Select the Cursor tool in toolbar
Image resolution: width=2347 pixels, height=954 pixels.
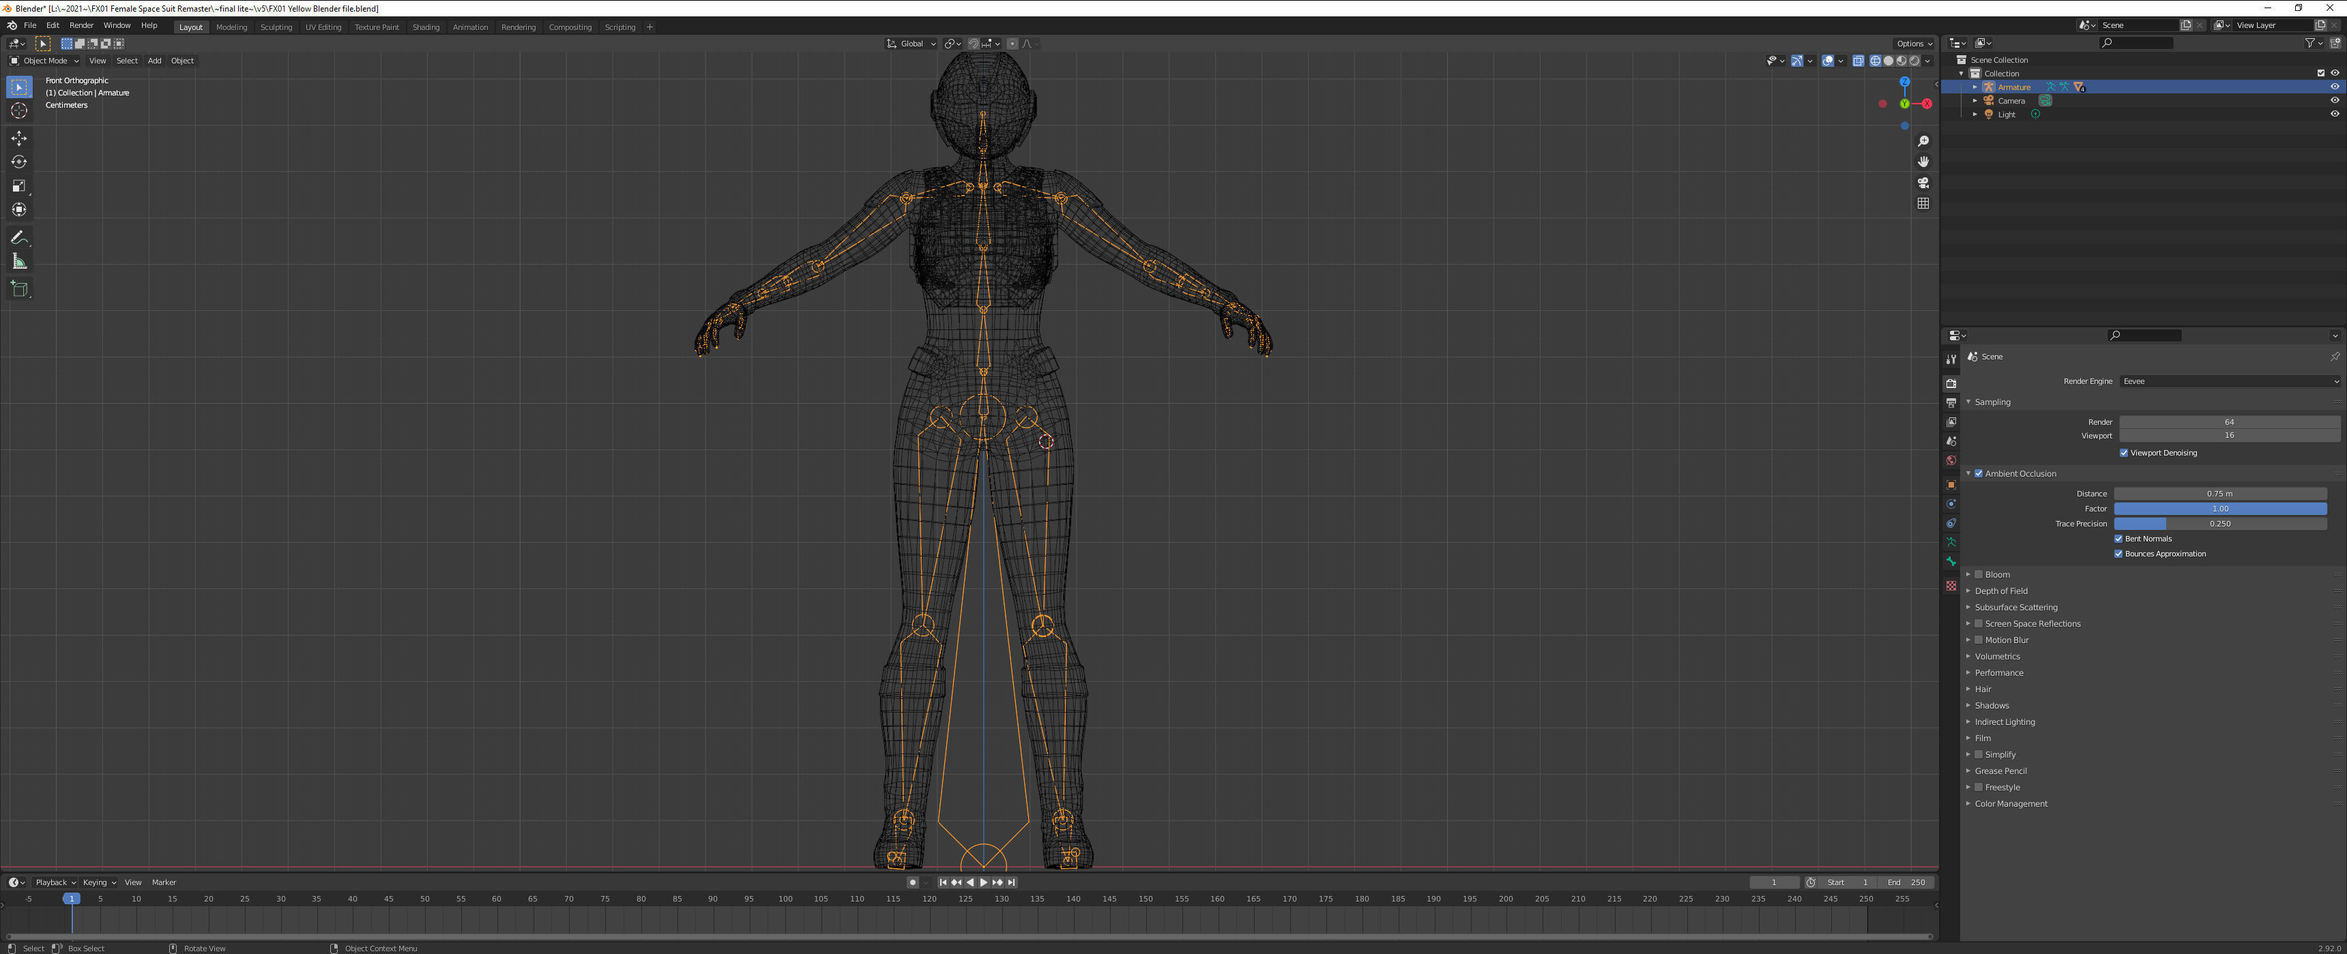click(19, 111)
